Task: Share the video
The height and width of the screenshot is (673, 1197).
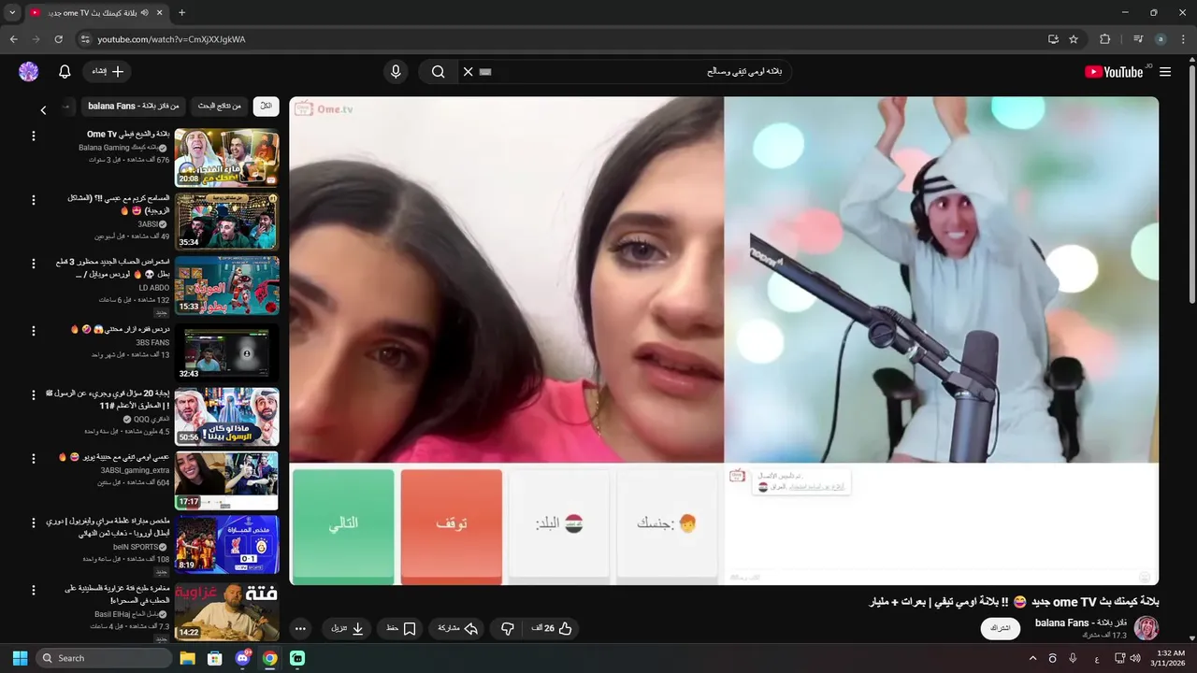Action: coord(458,629)
